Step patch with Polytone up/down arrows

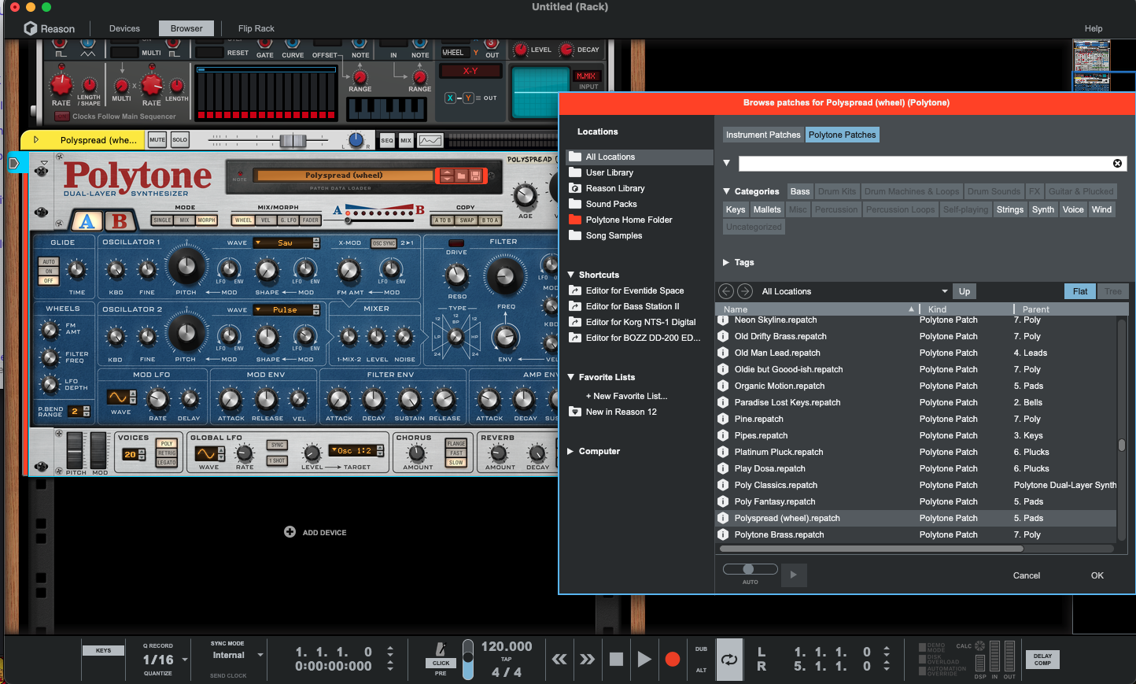pyautogui.click(x=447, y=176)
